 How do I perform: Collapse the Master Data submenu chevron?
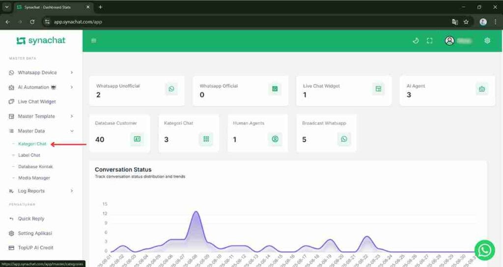[x=72, y=131]
